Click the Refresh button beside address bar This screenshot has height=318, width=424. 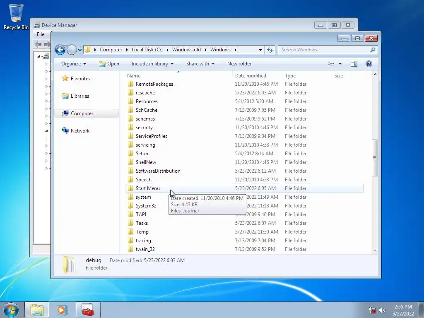270,50
